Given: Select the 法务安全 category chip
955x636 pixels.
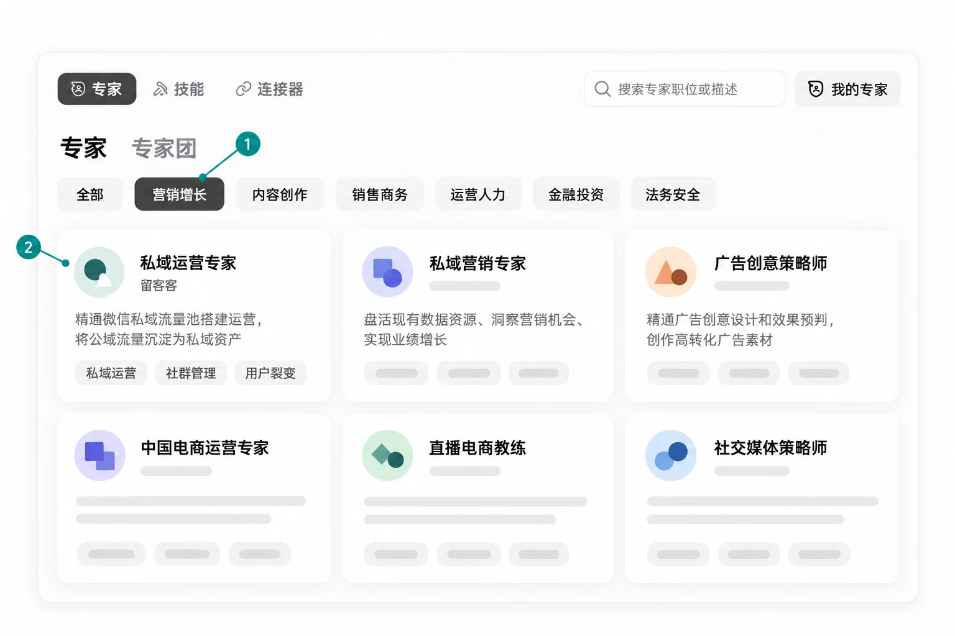Looking at the screenshot, I should point(673,194).
